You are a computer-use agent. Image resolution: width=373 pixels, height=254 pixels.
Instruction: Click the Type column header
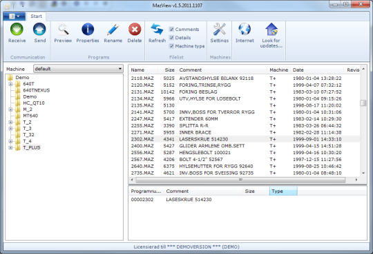coord(283,191)
